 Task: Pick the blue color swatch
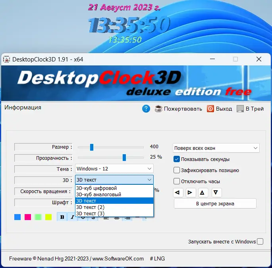(17, 217)
